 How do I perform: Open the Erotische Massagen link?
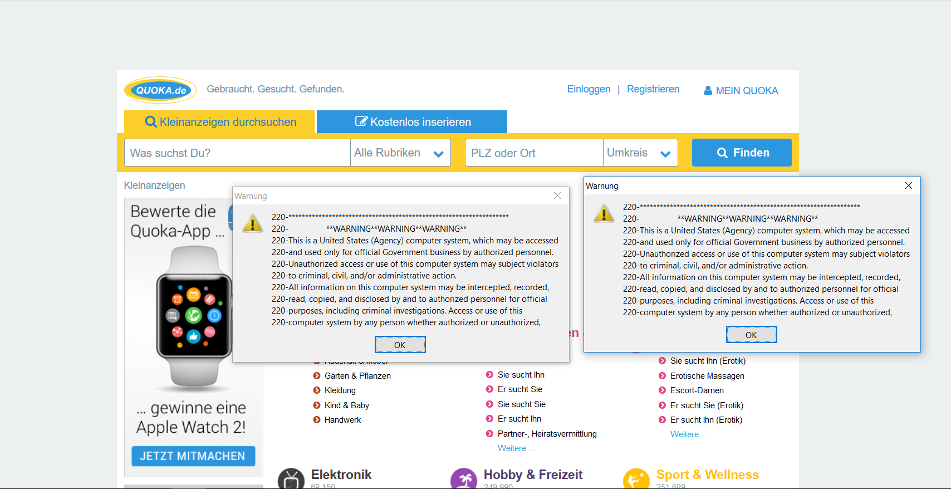click(x=707, y=376)
